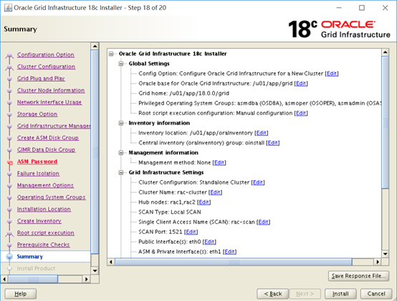
Task: Open Cluster Node Information step
Action: [51, 90]
